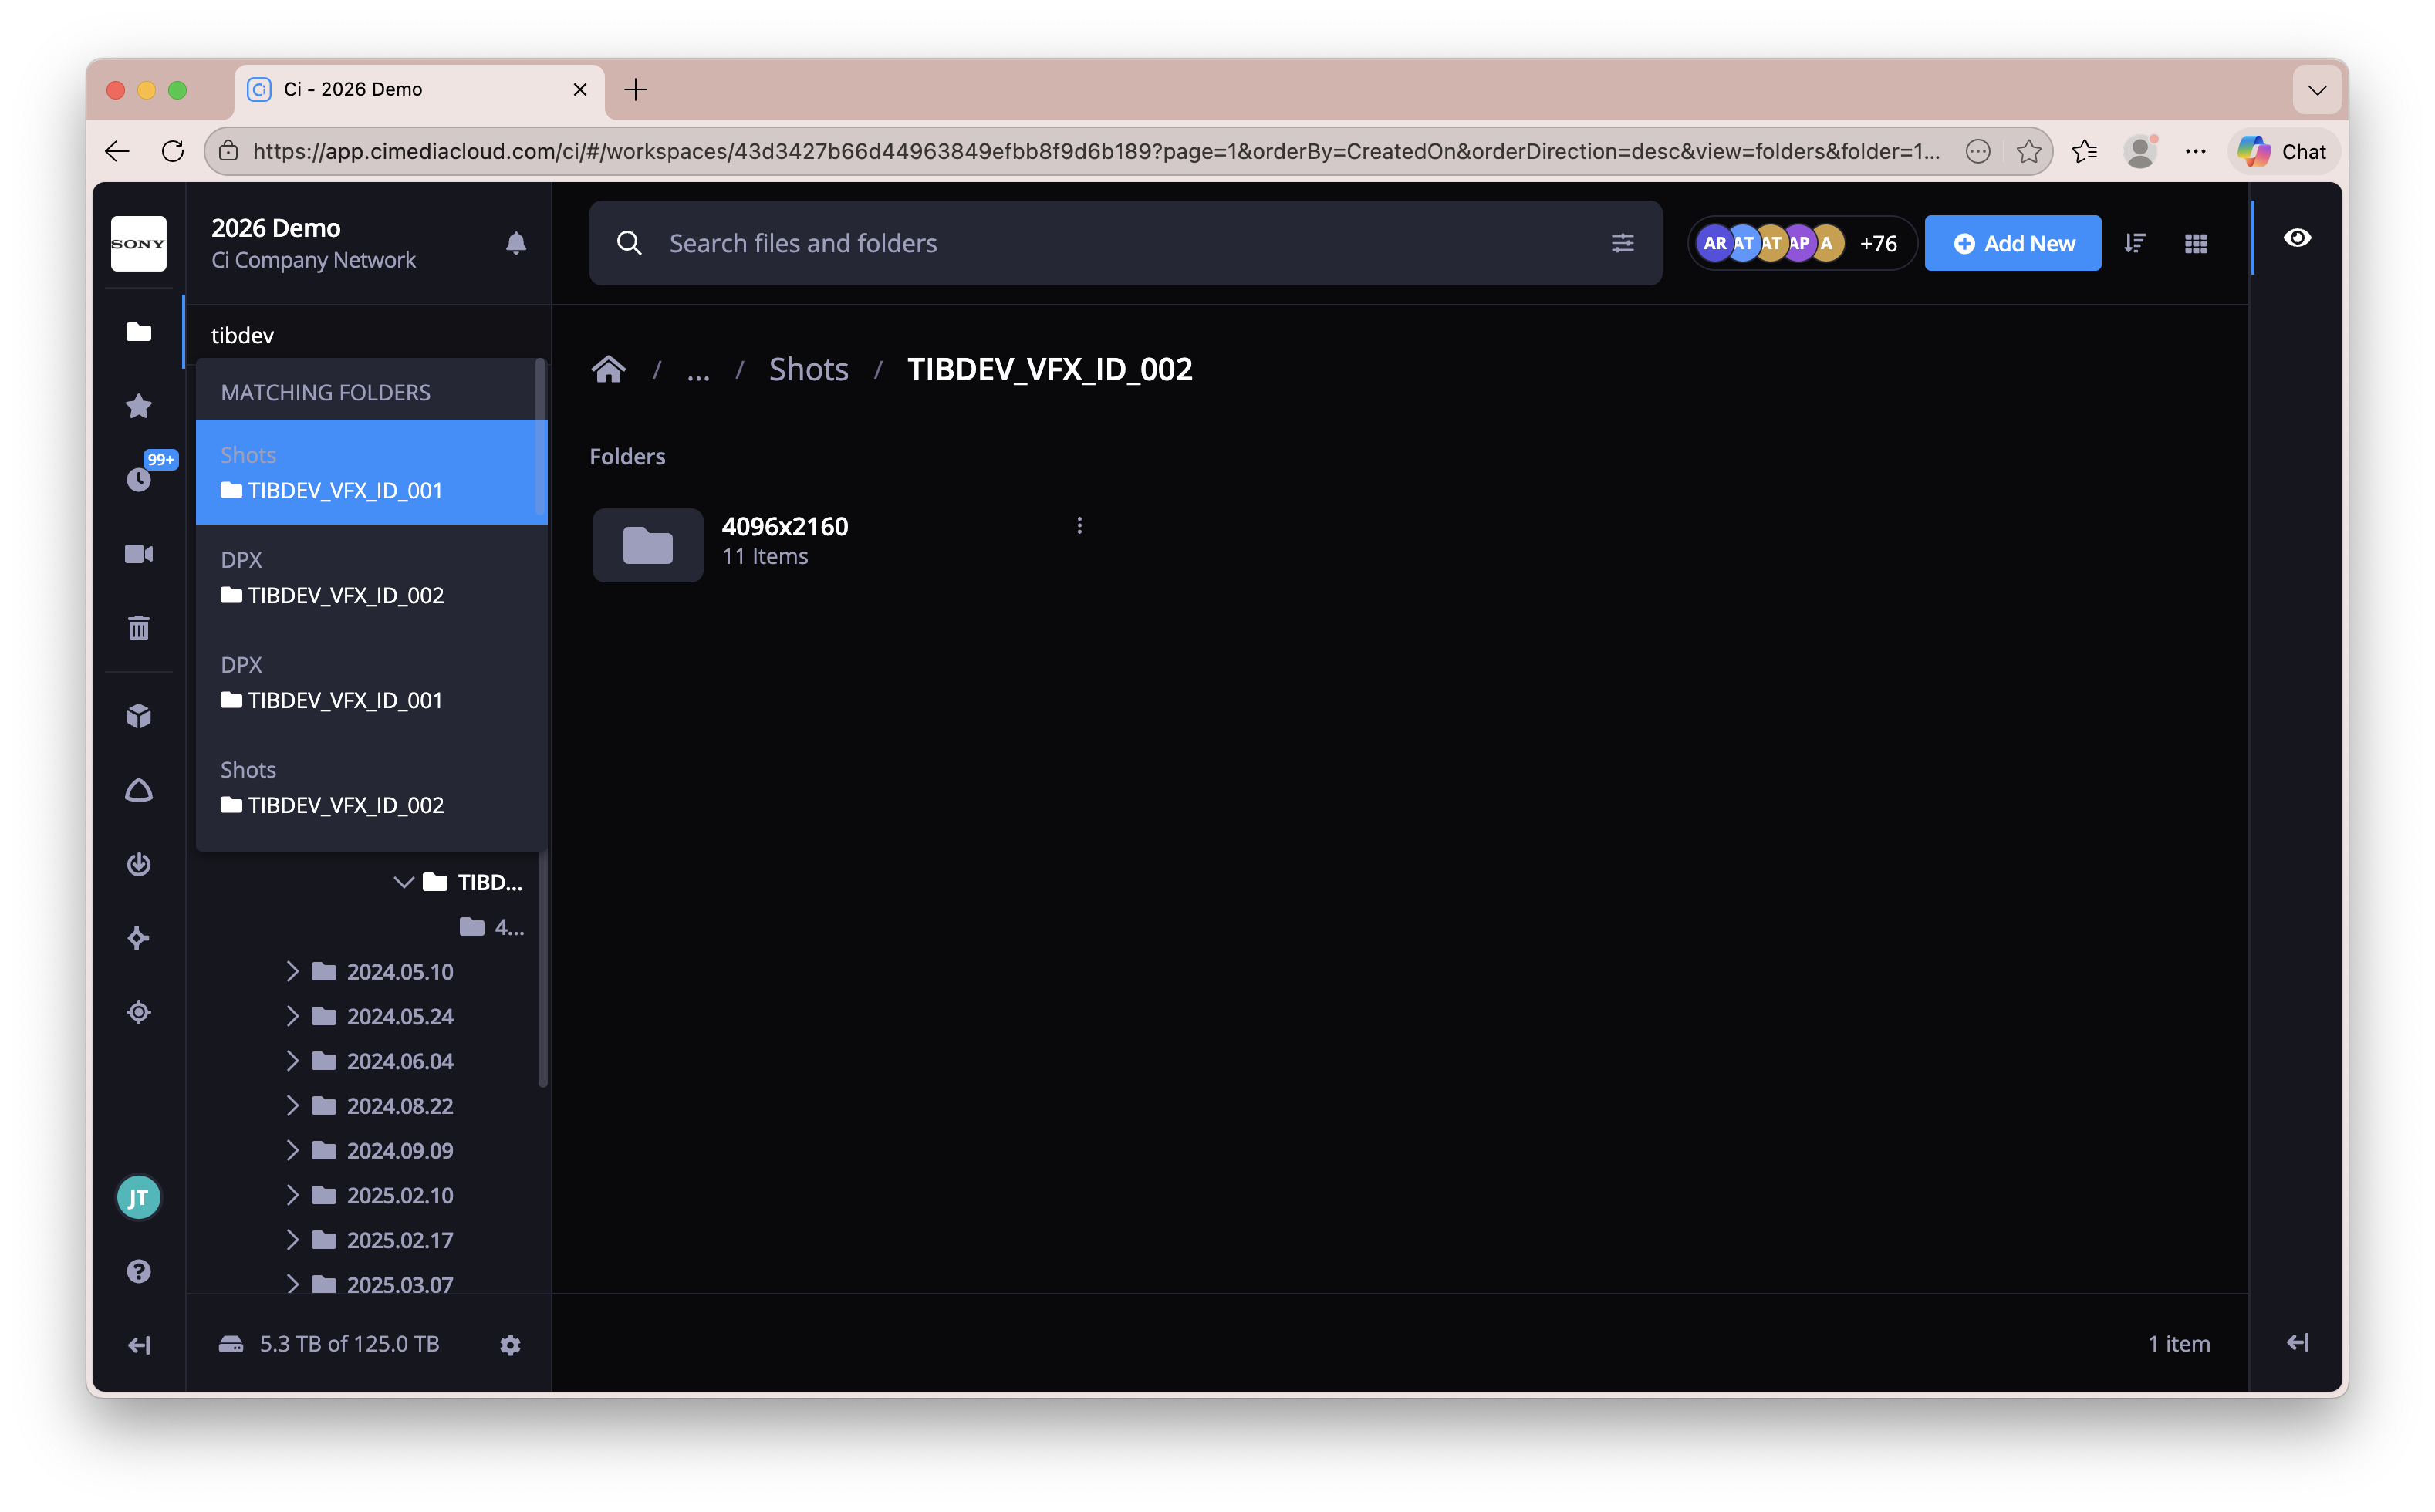Open browser favorites list icon
Image resolution: width=2435 pixels, height=1512 pixels.
(x=2084, y=151)
